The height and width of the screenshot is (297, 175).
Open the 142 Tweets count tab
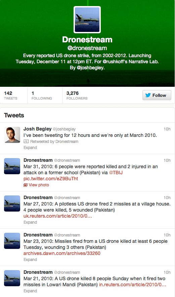click(x=11, y=96)
